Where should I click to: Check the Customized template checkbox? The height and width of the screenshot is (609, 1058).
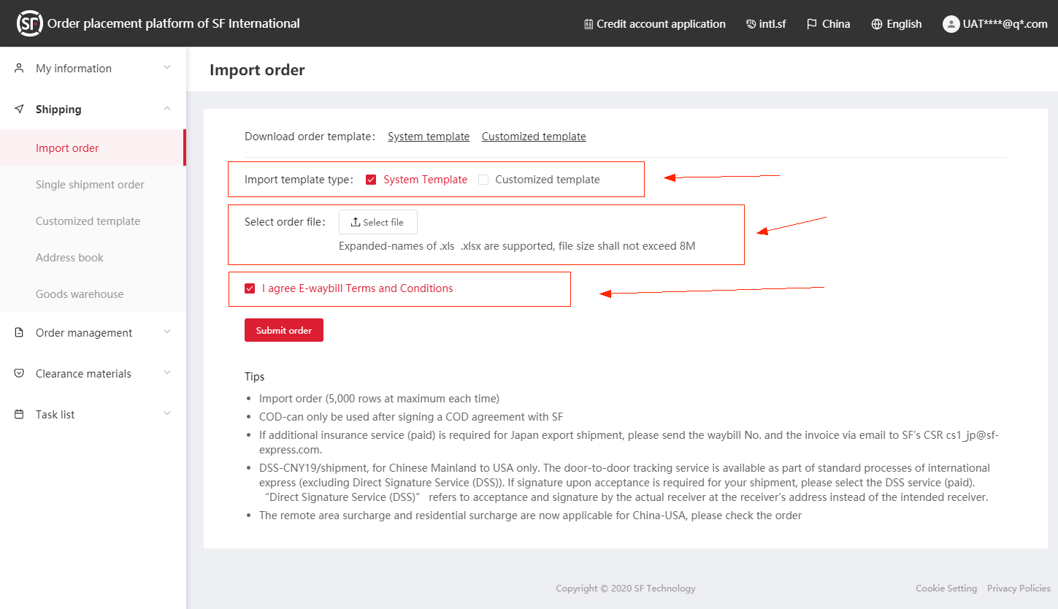tap(483, 180)
